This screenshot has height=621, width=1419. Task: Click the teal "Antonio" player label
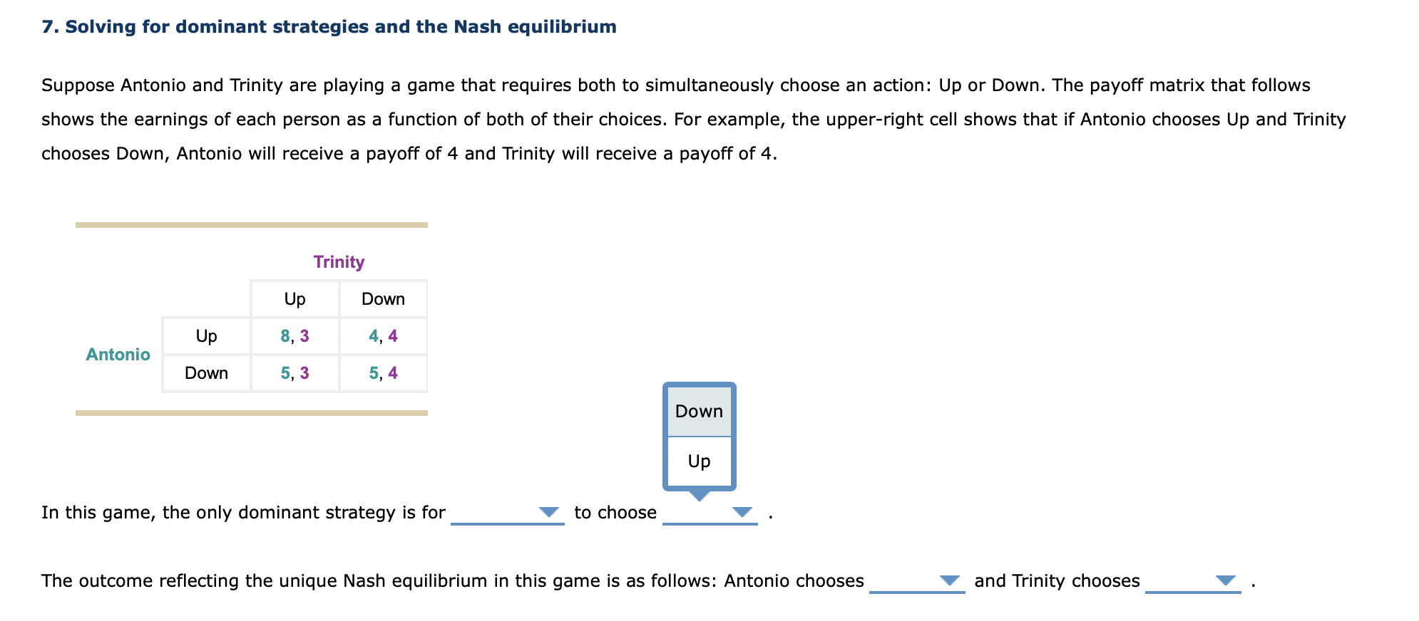tap(118, 354)
